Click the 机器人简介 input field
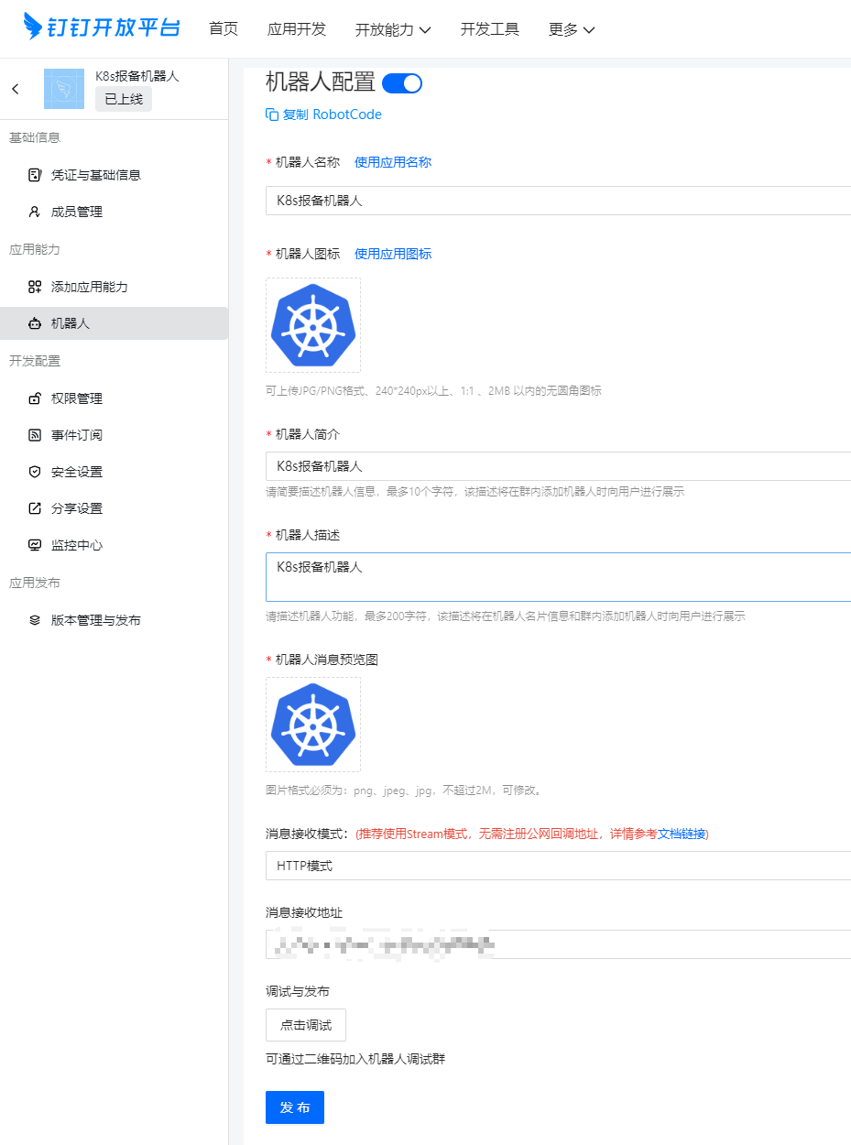 tap(558, 466)
